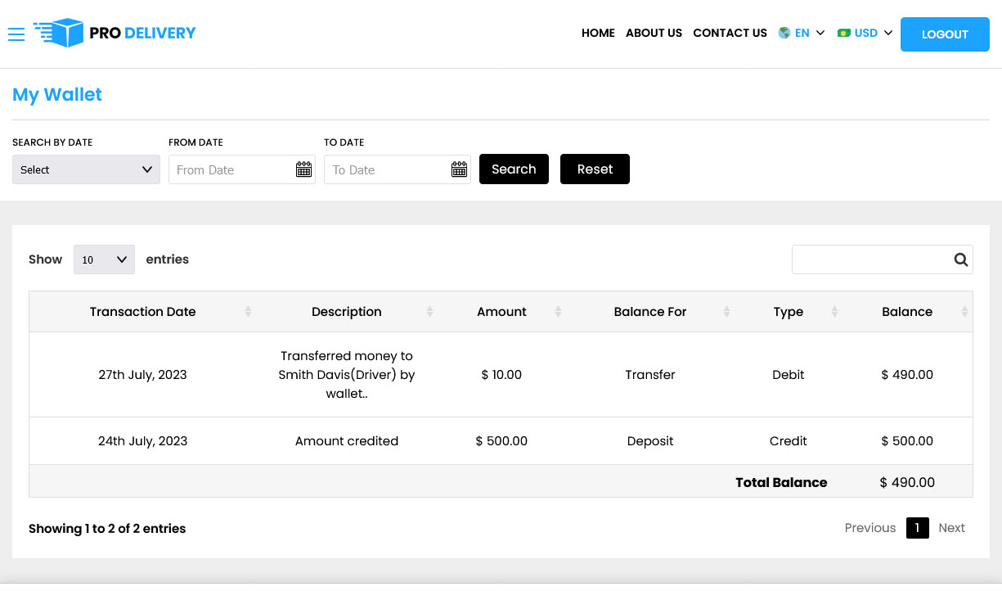This screenshot has height=591, width=1002.
Task: Click the Transfer cell
Action: coord(650,375)
